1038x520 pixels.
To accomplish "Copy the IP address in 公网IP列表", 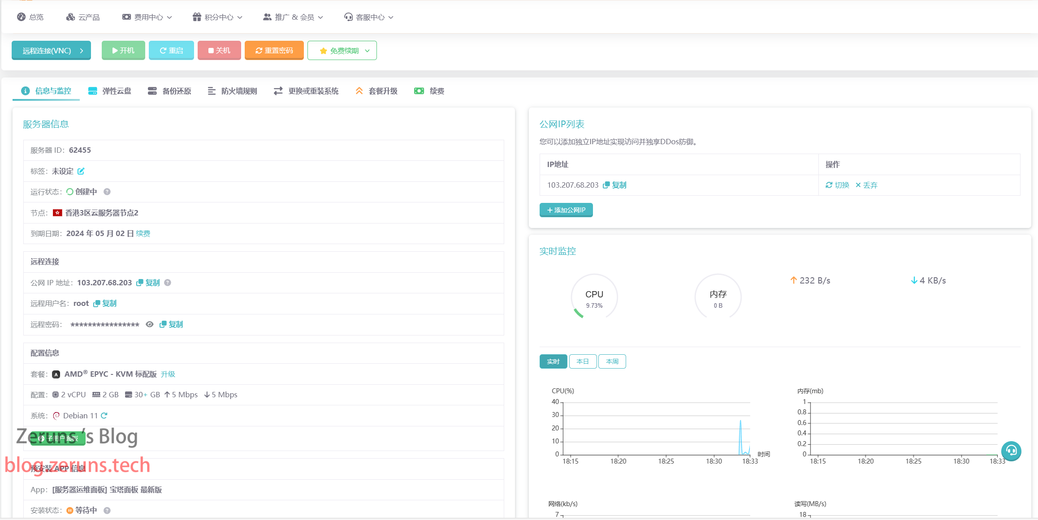I will click(615, 185).
